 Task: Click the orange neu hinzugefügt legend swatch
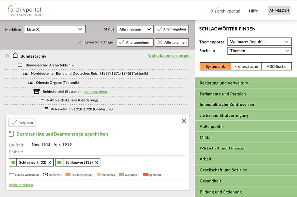tap(68, 175)
